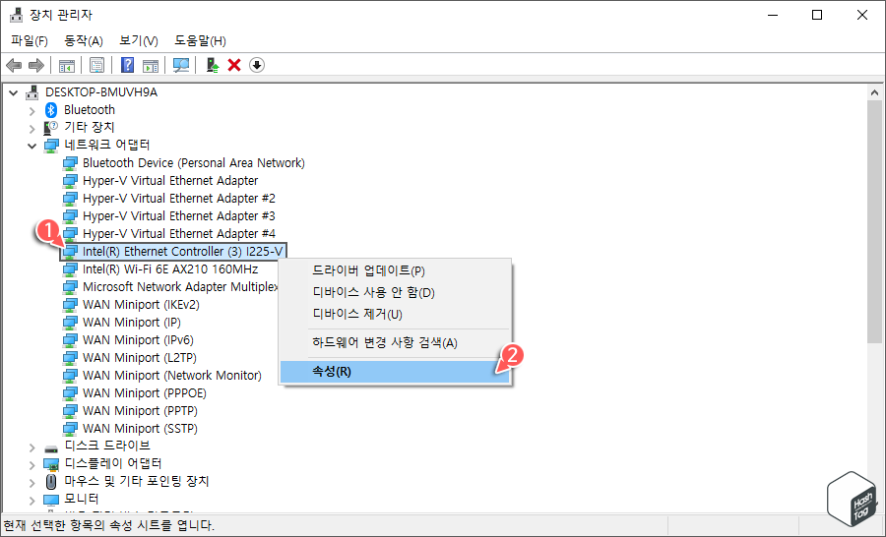Select WAN Miniport (Network Monitor)
This screenshot has height=537, width=886.
click(172, 376)
